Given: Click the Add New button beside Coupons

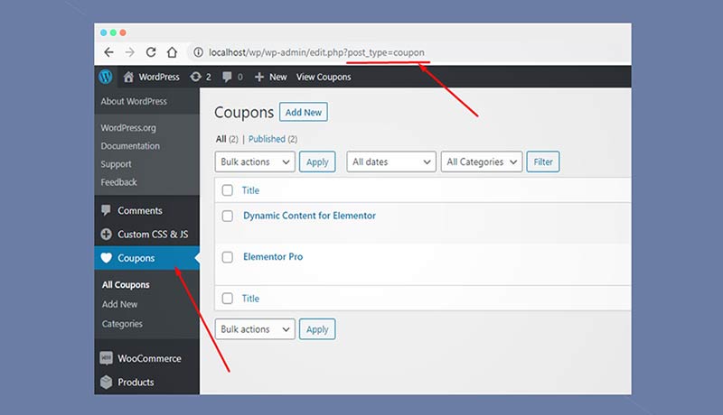Looking at the screenshot, I should (303, 113).
